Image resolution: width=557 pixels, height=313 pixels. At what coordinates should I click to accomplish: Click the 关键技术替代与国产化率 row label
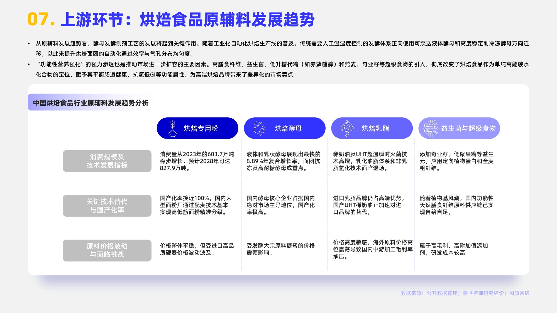point(107,206)
